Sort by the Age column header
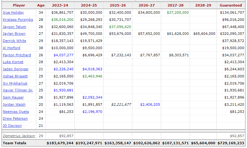This screenshot has height=148, width=247. (x=41, y=5)
